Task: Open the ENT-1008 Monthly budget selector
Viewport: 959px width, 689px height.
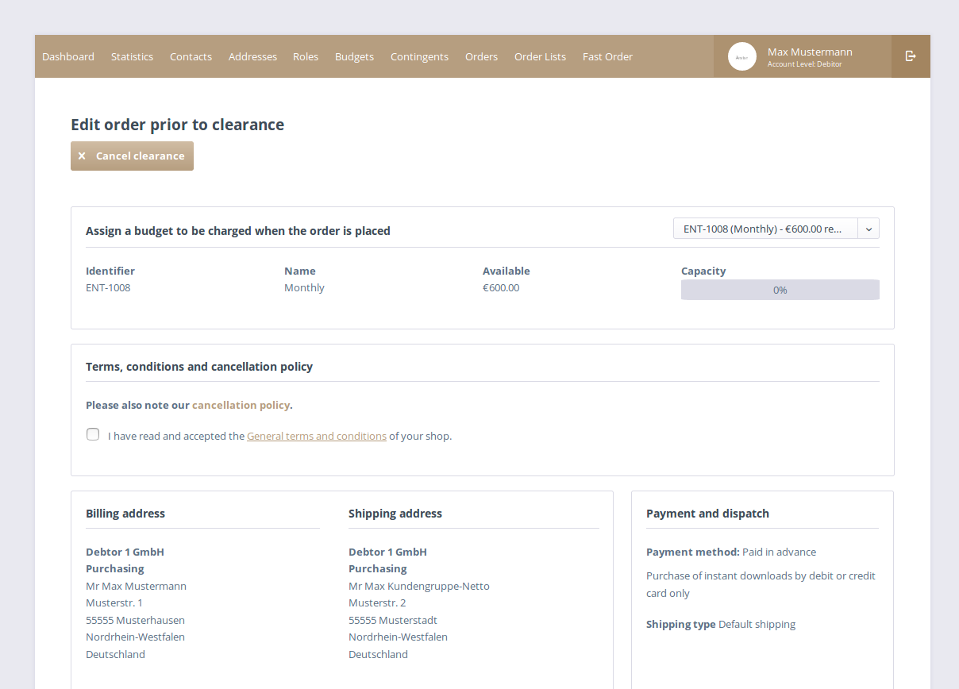Action: [x=765, y=229]
